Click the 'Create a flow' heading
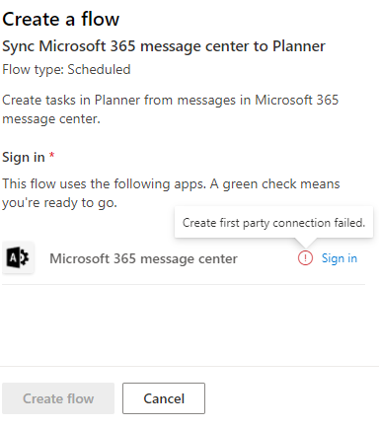Image resolution: width=379 pixels, height=427 pixels. click(61, 19)
